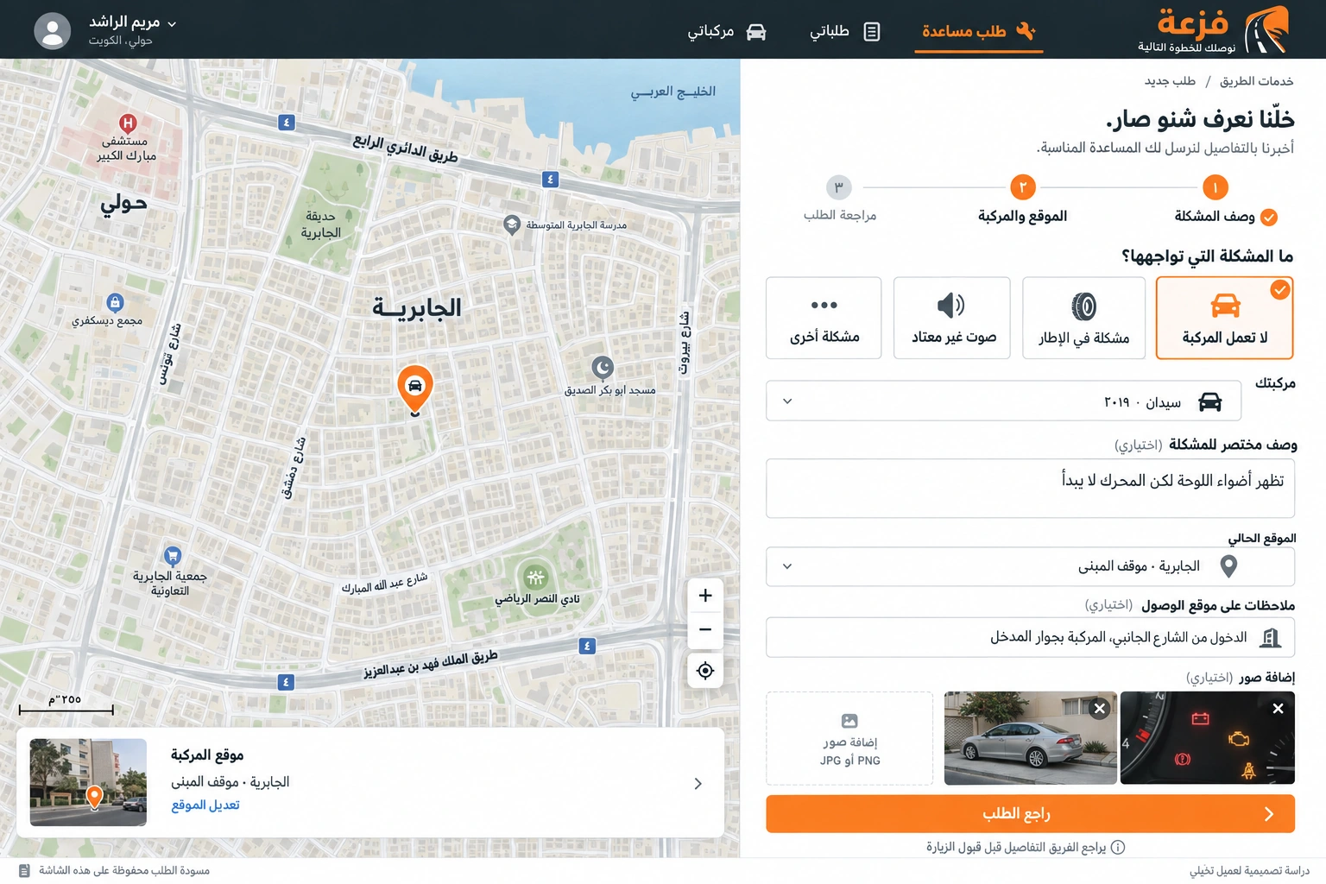Open the dashboard warning lights photo
Screen dimensions: 1326x884
[1208, 738]
